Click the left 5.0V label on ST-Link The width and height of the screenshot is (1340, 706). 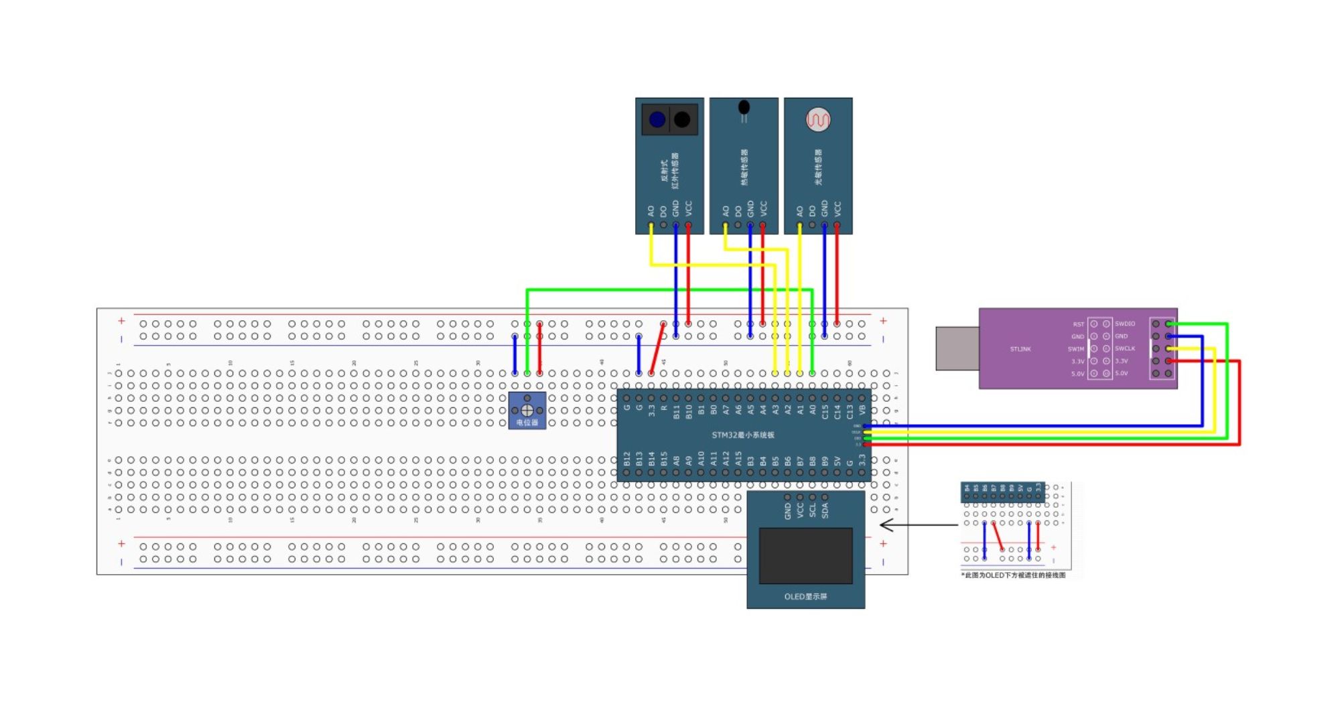coord(1077,374)
